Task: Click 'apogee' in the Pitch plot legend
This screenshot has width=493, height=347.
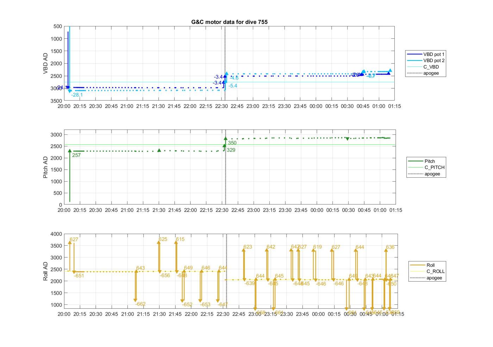Action: point(426,174)
